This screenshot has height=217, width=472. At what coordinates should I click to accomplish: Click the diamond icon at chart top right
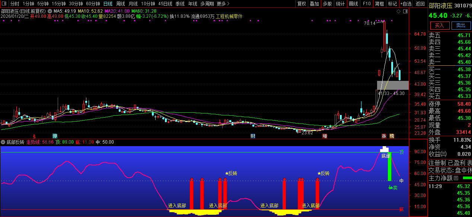398,11
